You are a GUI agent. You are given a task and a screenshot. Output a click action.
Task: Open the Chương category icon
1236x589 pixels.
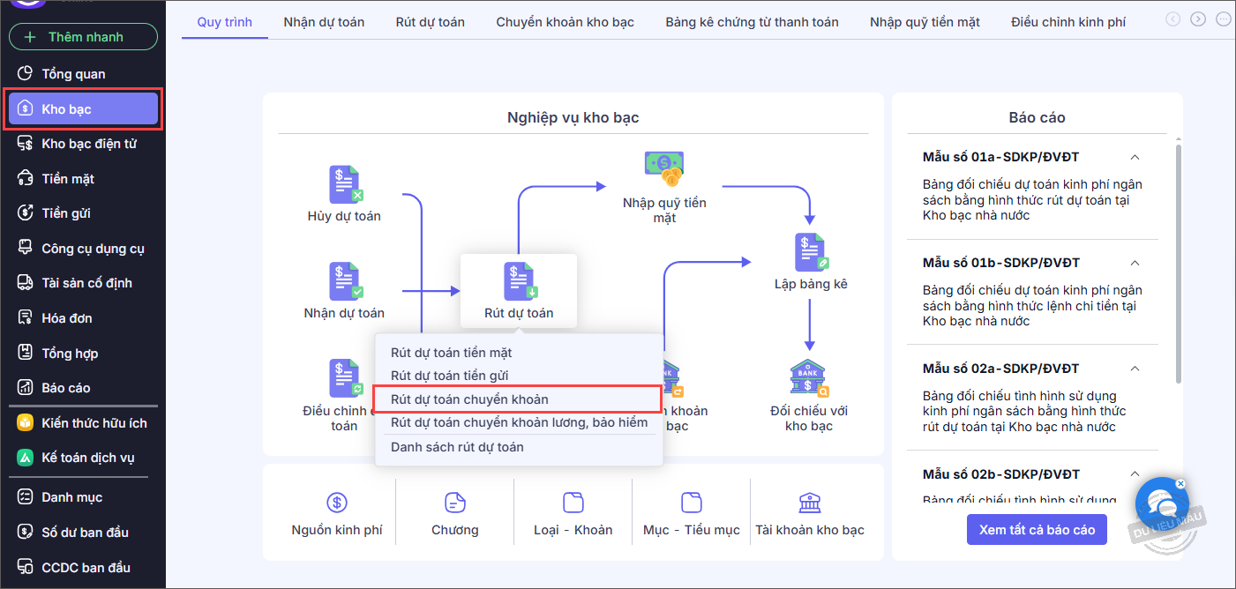coord(455,503)
